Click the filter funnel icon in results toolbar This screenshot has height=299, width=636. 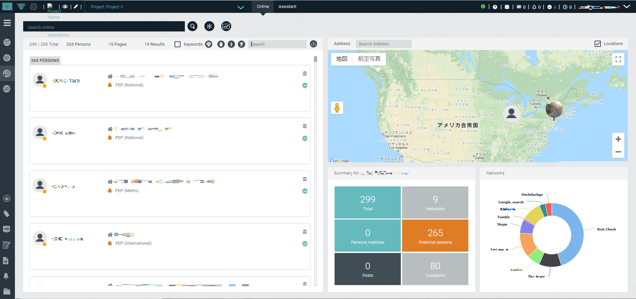(241, 44)
